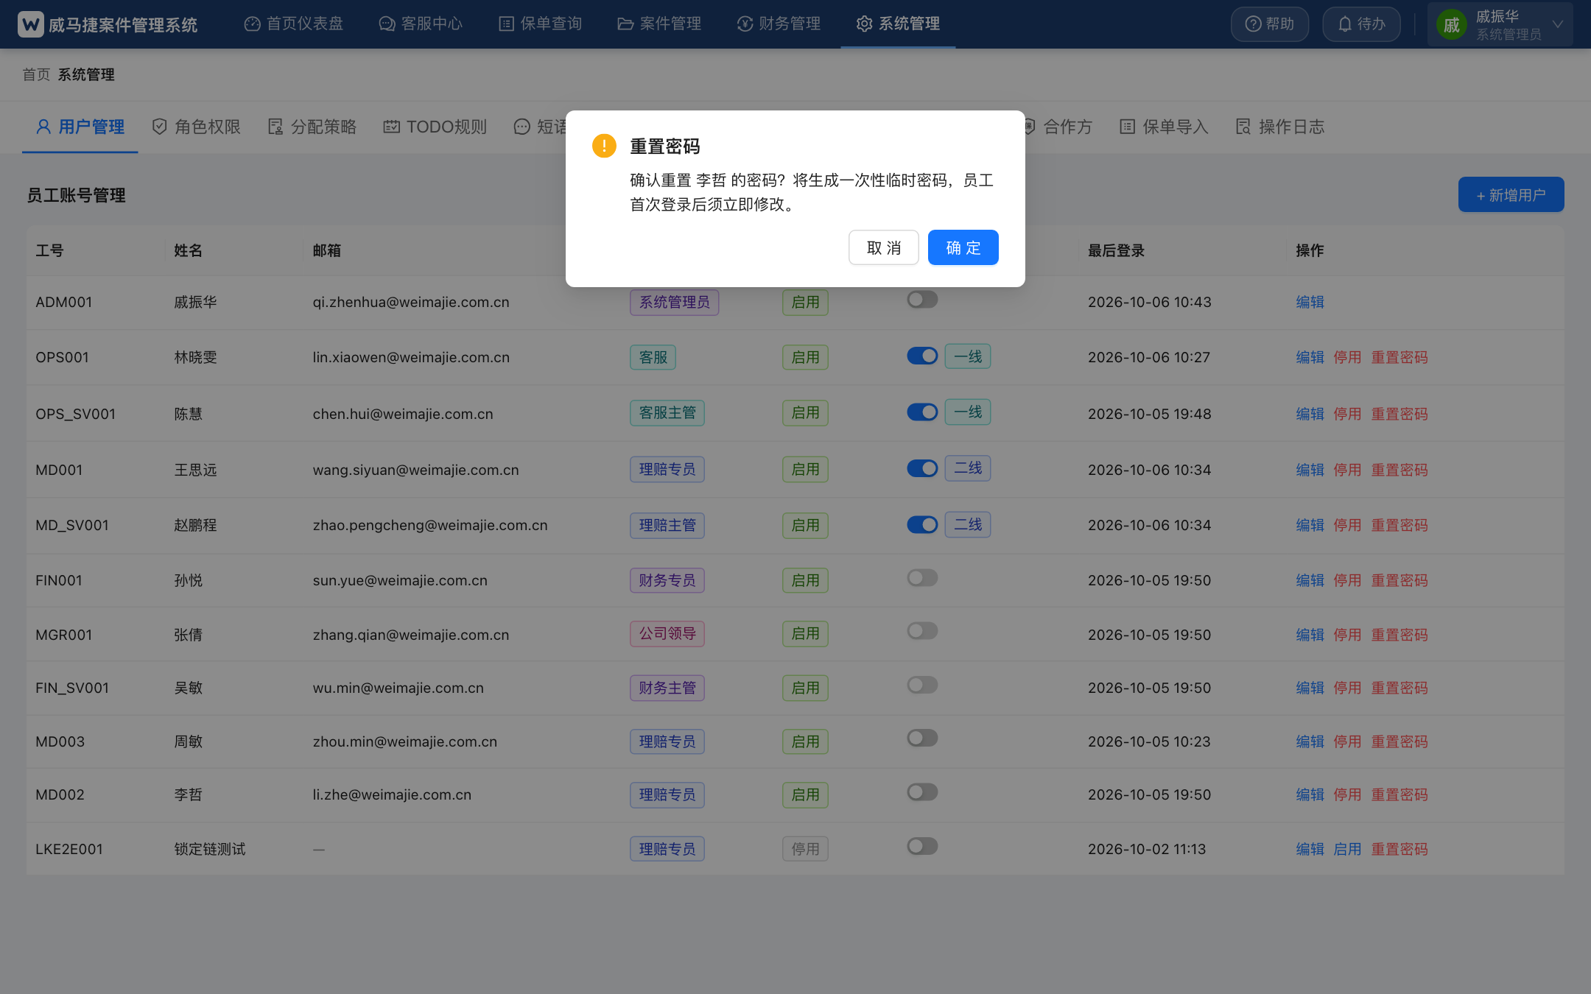This screenshot has width=1591, height=994.
Task: Confirm password reset with 确定 button
Action: coord(963,247)
